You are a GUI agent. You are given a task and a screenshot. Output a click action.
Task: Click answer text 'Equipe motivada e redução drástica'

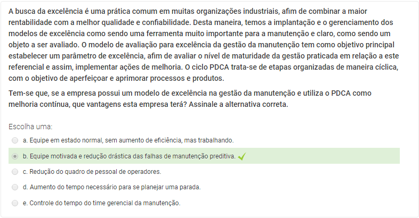[x=80, y=156]
